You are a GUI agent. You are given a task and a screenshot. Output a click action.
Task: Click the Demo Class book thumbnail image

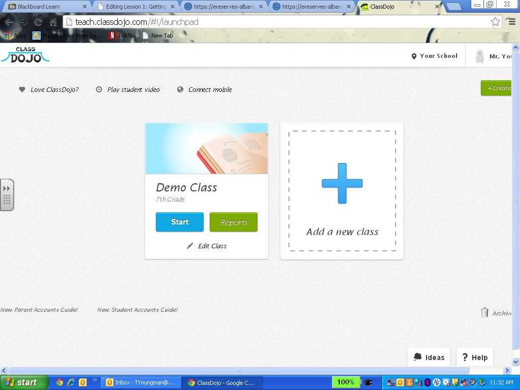click(206, 149)
